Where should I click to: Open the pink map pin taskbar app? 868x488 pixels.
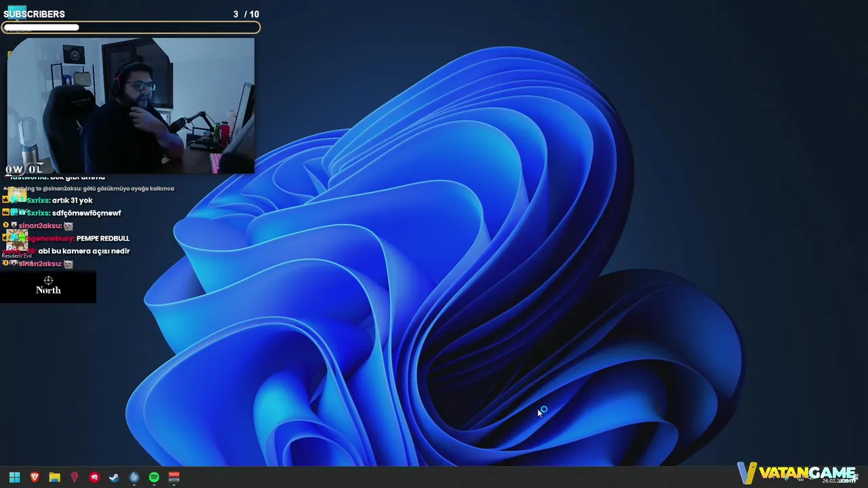(x=75, y=477)
